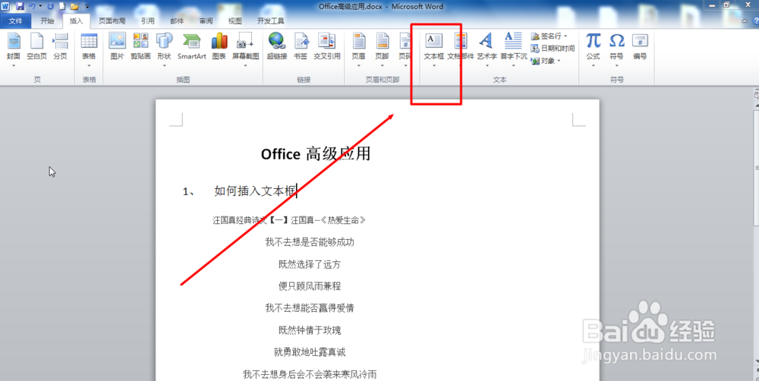Click the Word application icon in title bar
Screen dimensions: 759x381
tap(6, 6)
